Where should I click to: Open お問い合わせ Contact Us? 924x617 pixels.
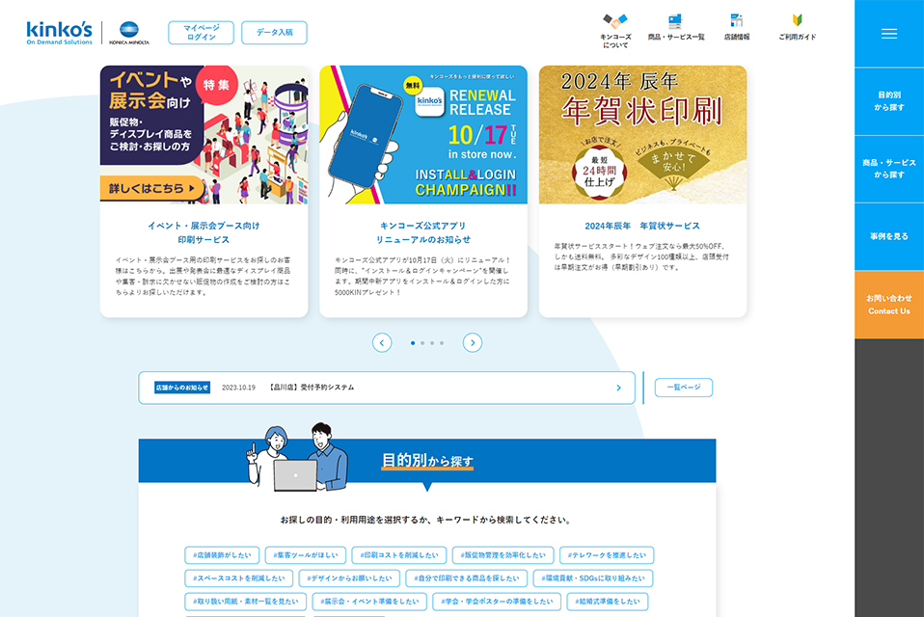889,305
